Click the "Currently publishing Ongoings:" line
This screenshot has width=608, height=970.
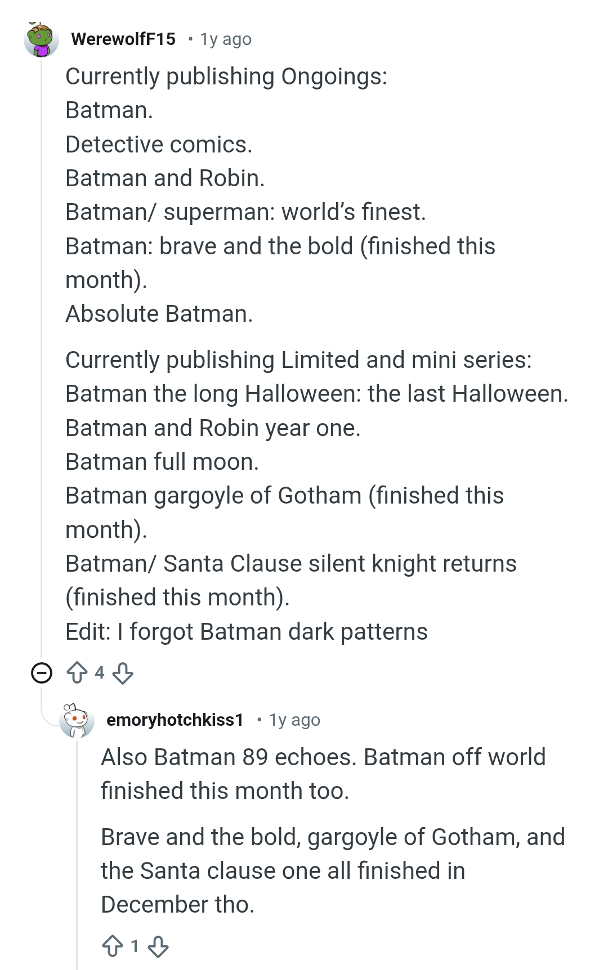pos(226,77)
